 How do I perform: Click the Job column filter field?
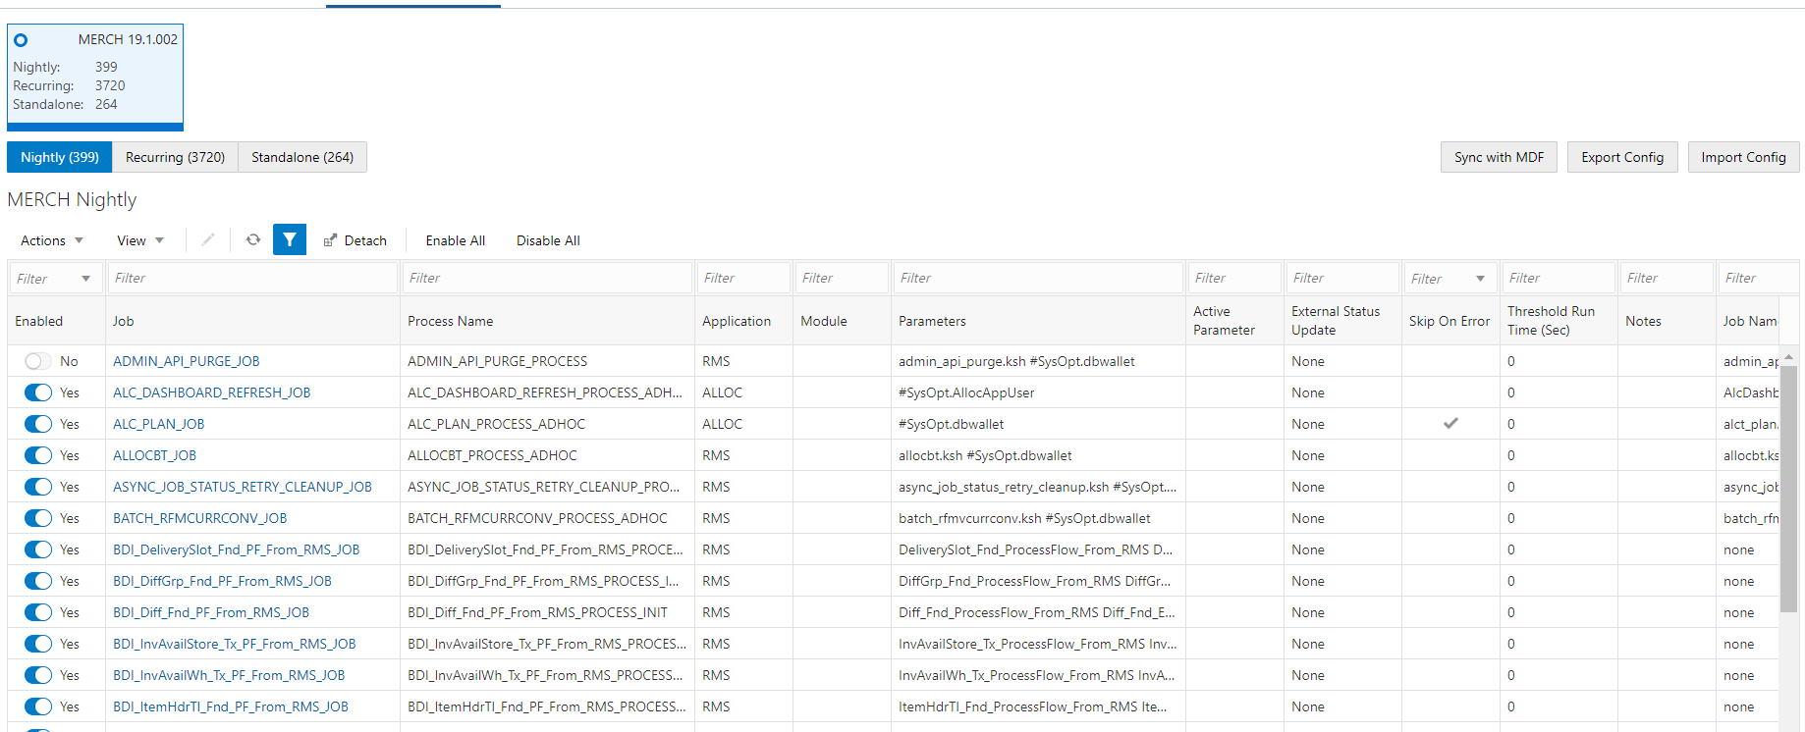tap(252, 278)
